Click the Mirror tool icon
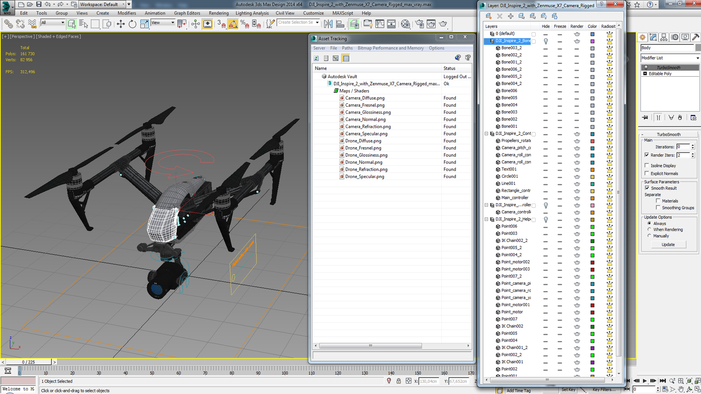Screen dimensions: 701x394 coord(328,24)
